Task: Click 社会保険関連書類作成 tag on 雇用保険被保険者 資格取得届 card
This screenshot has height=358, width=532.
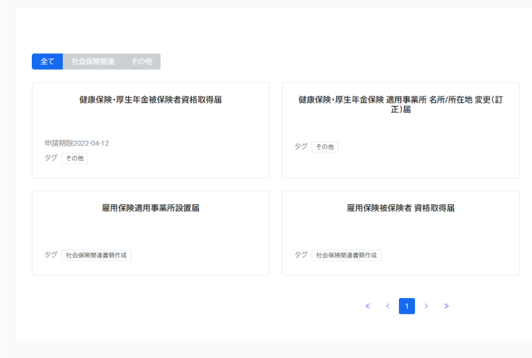Action: click(346, 256)
